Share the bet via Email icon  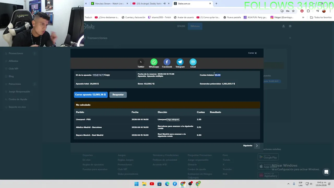(x=193, y=62)
